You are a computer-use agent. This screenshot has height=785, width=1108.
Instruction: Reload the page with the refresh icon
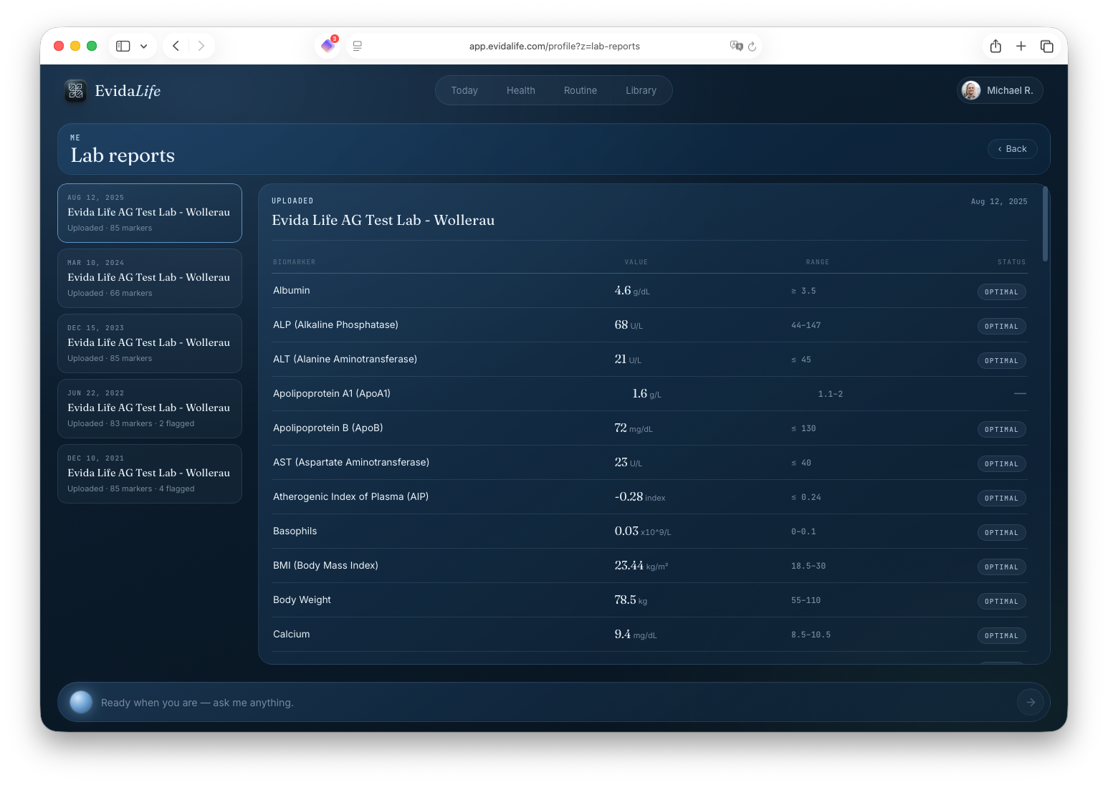point(753,47)
